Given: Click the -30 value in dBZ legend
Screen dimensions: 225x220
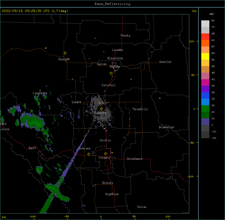Looking at the screenshot, I should point(214,138).
